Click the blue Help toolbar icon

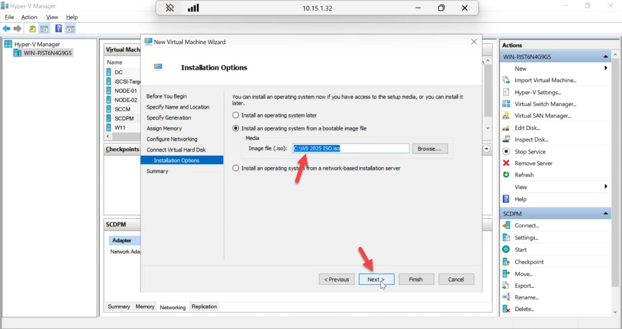pos(59,29)
